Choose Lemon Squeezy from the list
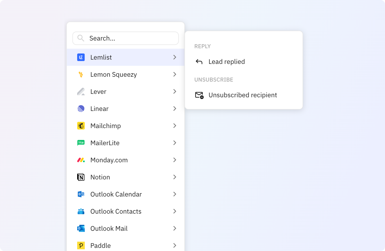The width and height of the screenshot is (385, 251). 126,74
